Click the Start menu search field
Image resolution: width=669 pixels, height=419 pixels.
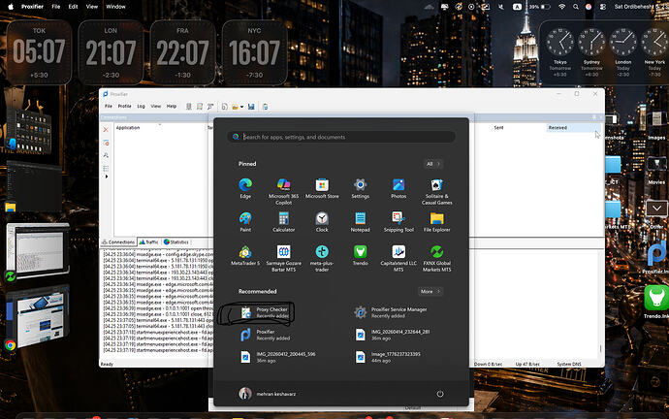tap(341, 137)
